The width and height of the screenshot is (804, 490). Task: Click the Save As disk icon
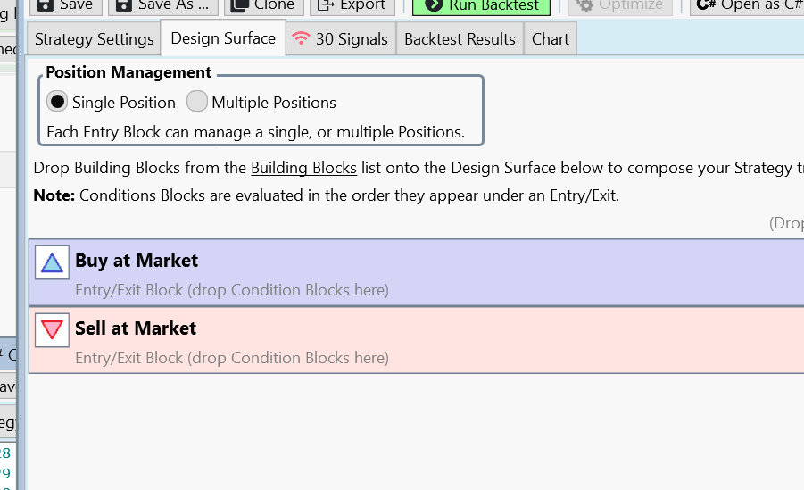coord(122,4)
